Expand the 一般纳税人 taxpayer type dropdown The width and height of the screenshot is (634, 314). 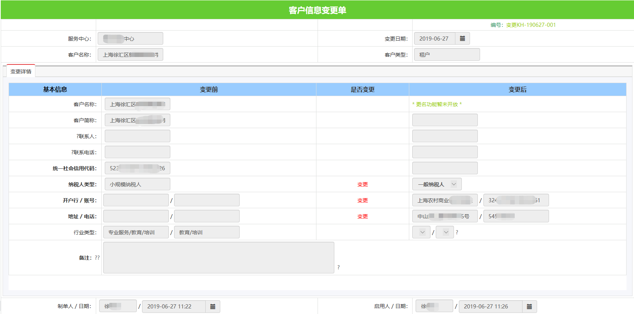(x=436, y=184)
